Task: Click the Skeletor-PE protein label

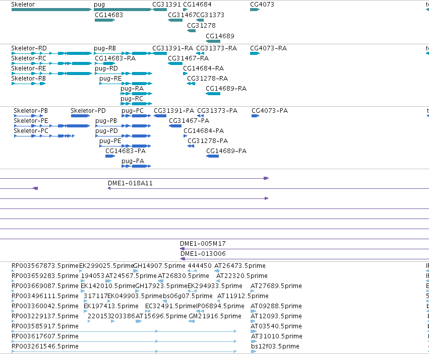Action: (31, 121)
